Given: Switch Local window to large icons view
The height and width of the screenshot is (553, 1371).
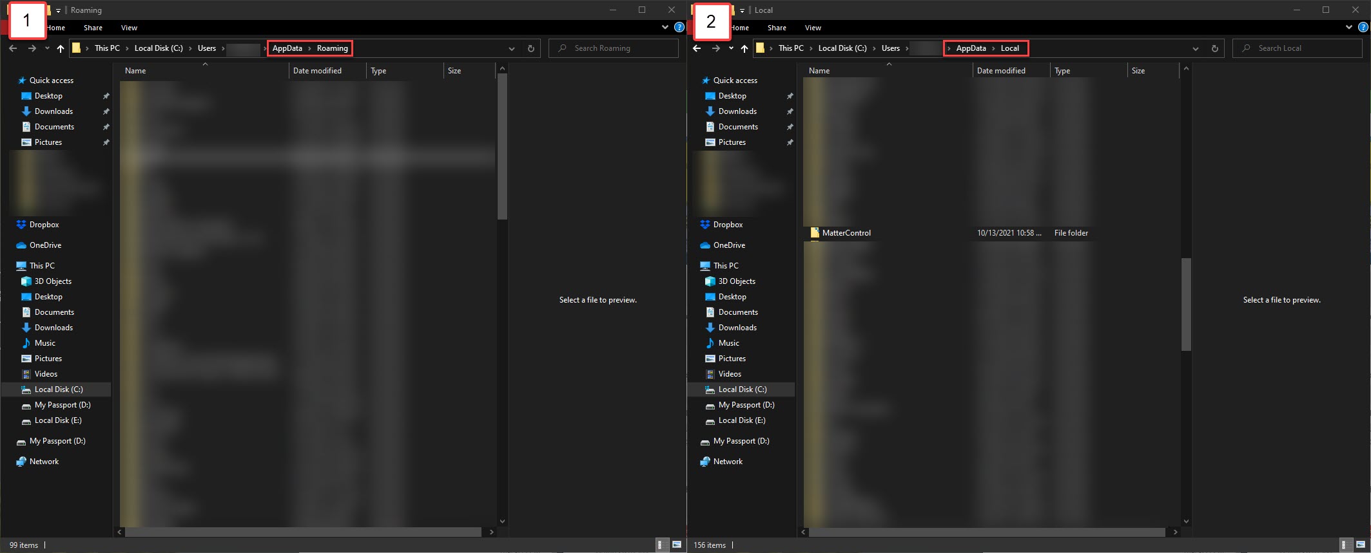Looking at the screenshot, I should click(1360, 545).
